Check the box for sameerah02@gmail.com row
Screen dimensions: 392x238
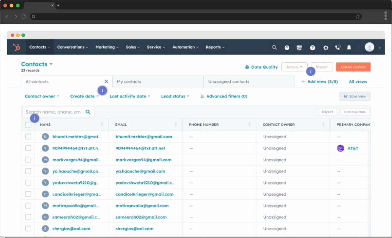click(x=28, y=217)
